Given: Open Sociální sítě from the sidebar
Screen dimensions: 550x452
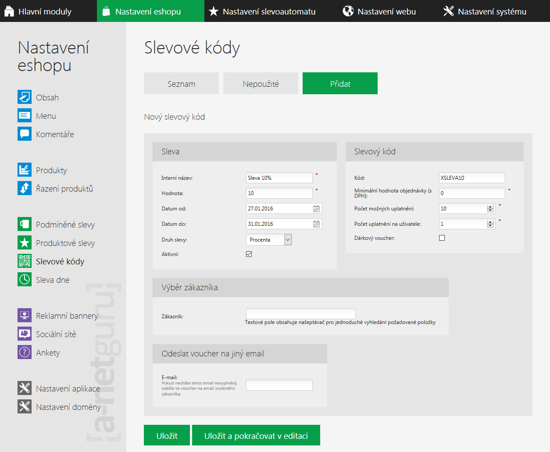Looking at the screenshot, I should (56, 334).
